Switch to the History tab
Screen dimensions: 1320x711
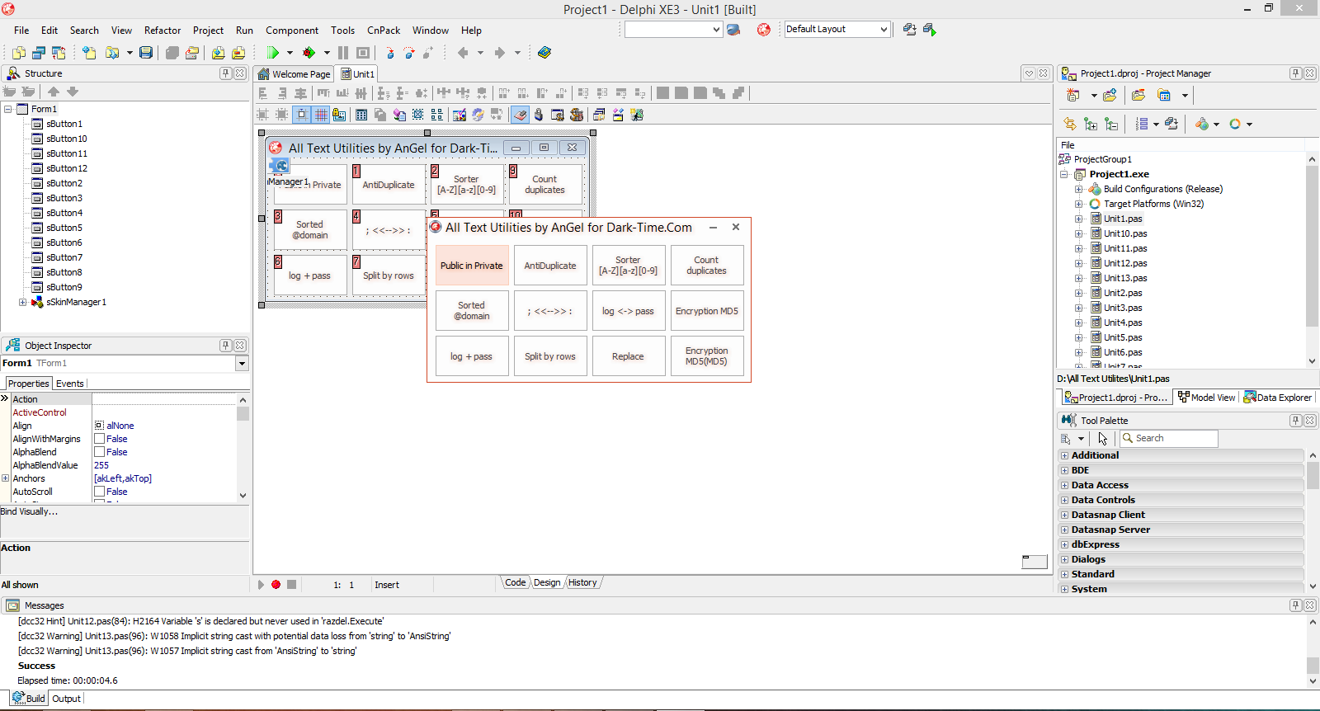(582, 582)
